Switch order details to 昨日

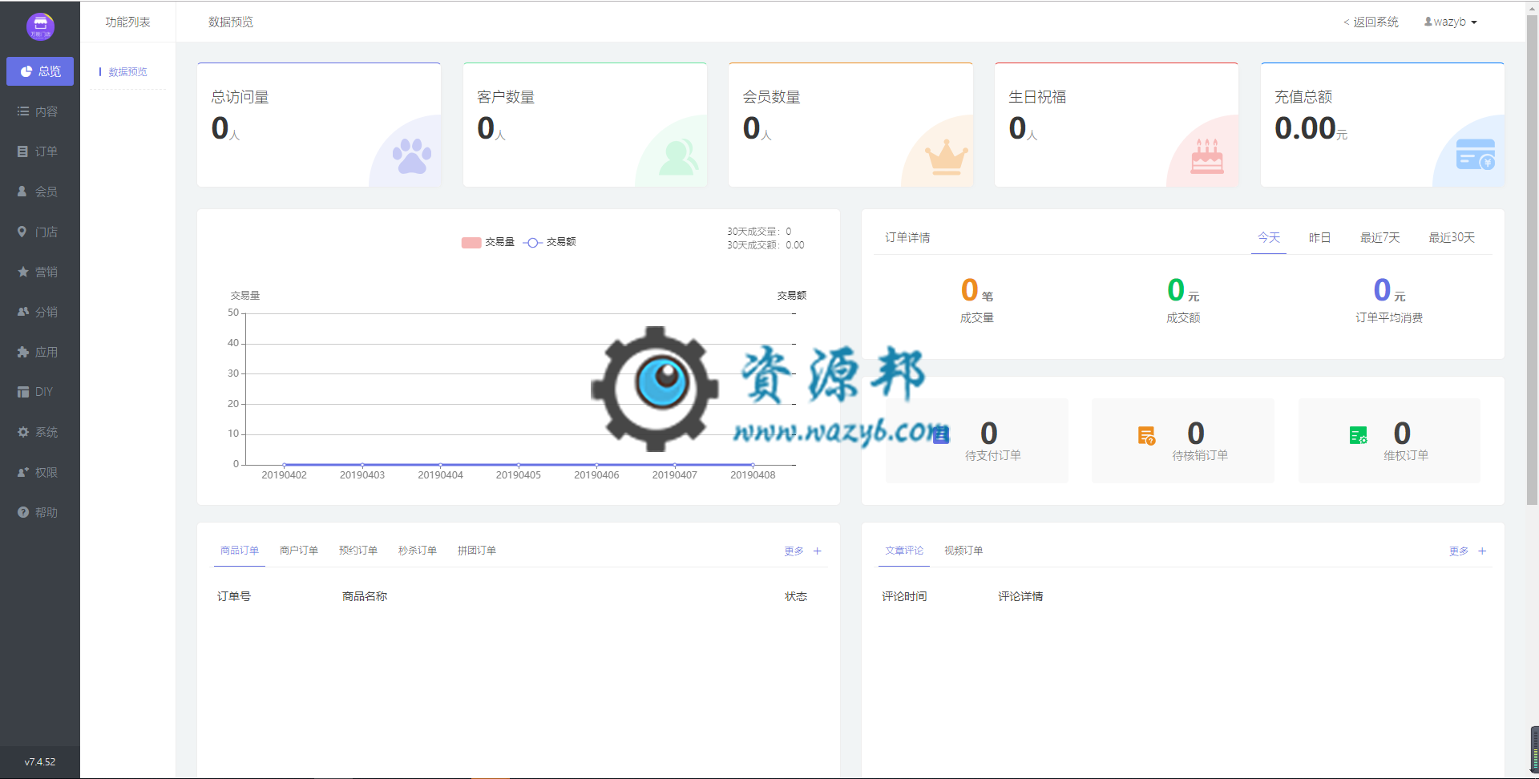[1319, 237]
